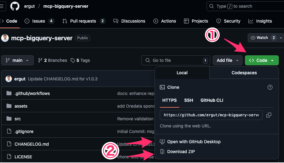Image resolution: width=284 pixels, height=163 pixels.
Task: Open the .gitignore file
Action: pos(24,131)
